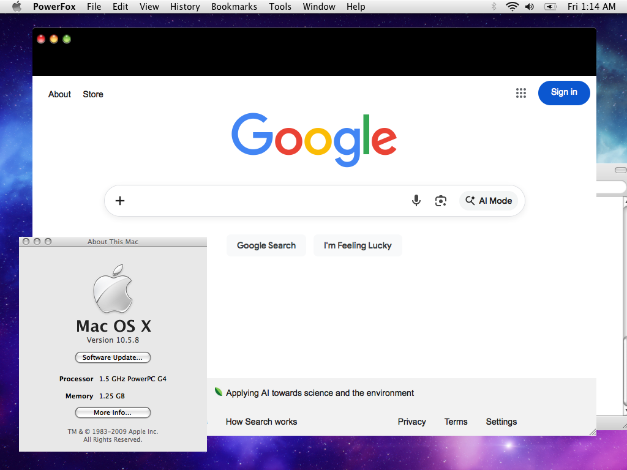The image size is (627, 470).
Task: Start voice search with microphone icon
Action: 416,201
